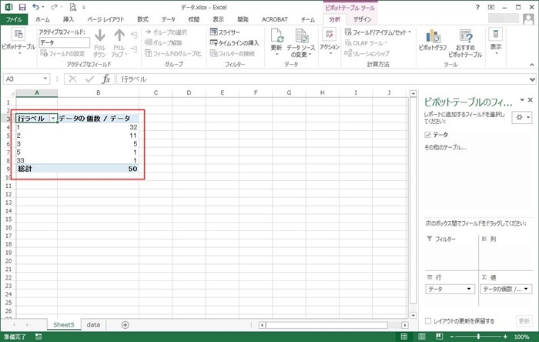Click the zoom slider handle

[478, 337]
